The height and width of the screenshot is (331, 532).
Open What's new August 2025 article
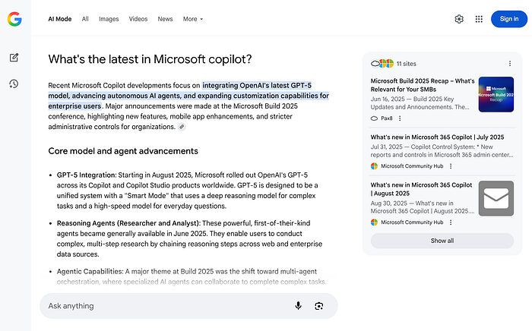421,189
